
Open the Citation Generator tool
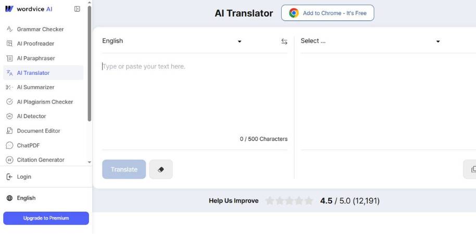point(41,160)
